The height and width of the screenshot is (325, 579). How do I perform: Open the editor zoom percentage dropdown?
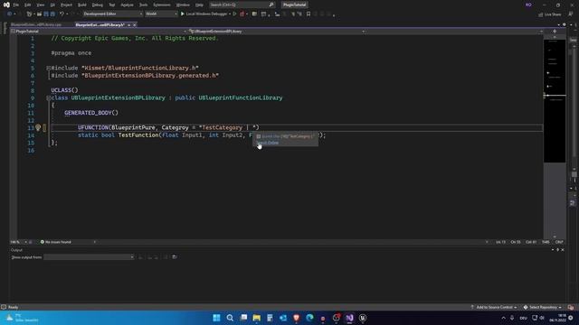(x=18, y=242)
